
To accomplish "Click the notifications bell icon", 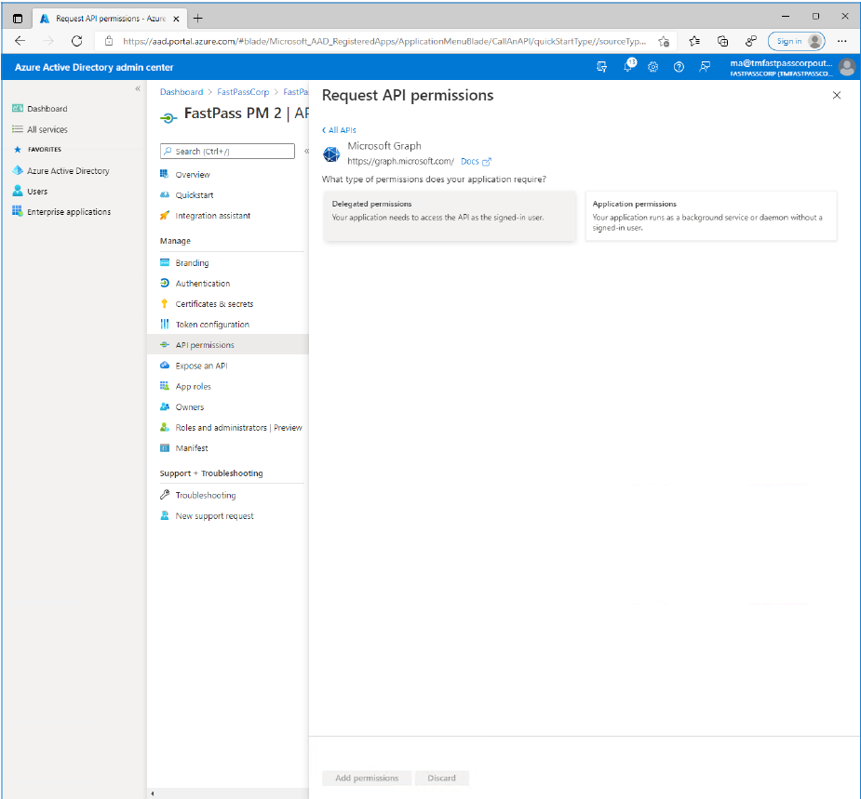I will tap(628, 67).
